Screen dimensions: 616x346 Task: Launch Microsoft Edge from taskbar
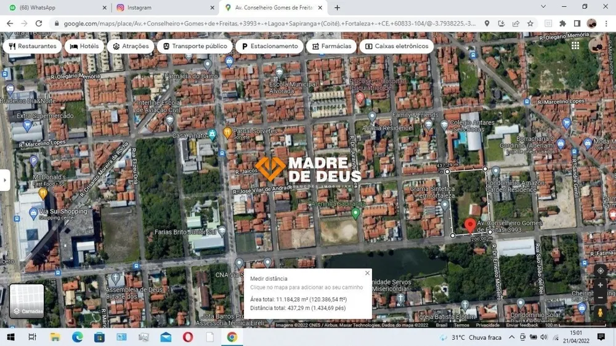click(x=78, y=337)
